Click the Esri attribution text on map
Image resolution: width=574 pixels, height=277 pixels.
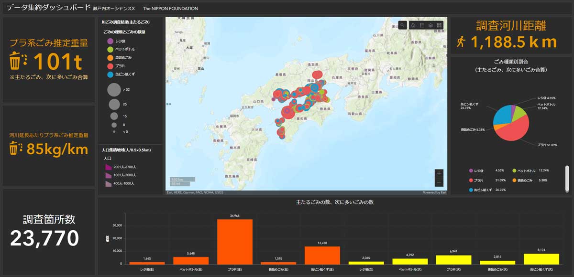tap(195, 193)
